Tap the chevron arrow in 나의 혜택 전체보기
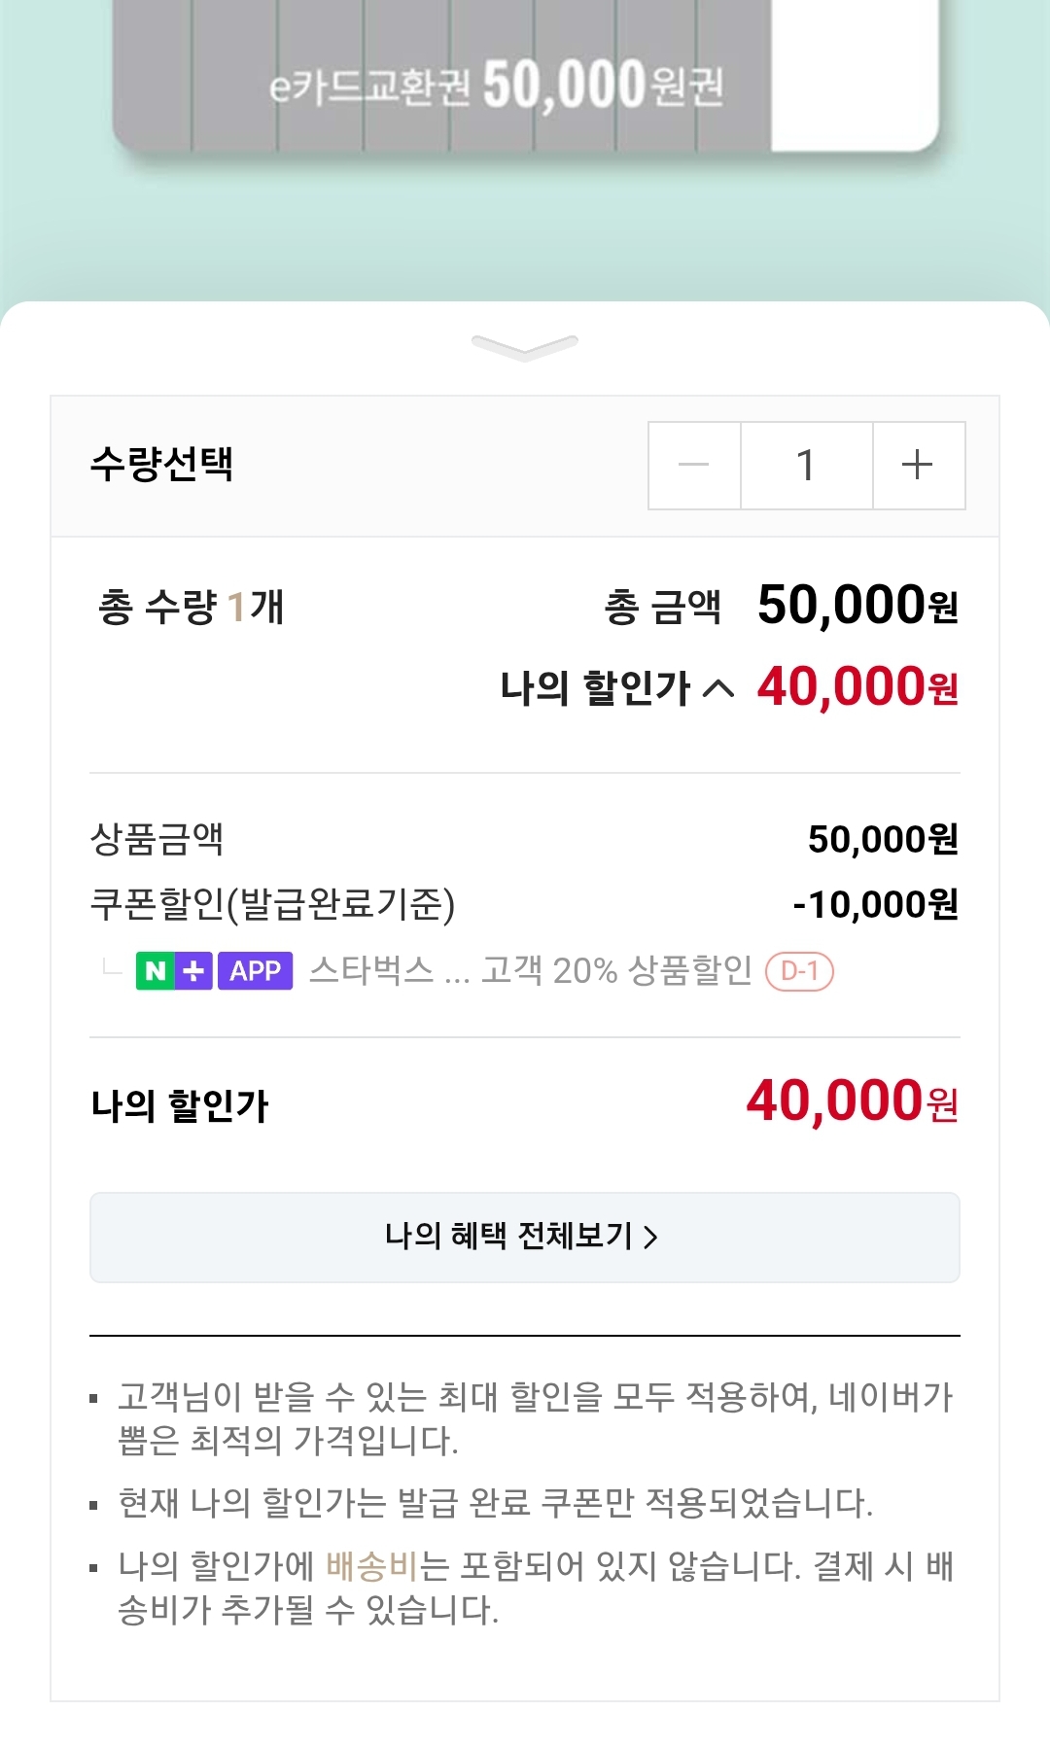This screenshot has width=1050, height=1746. 651,1237
